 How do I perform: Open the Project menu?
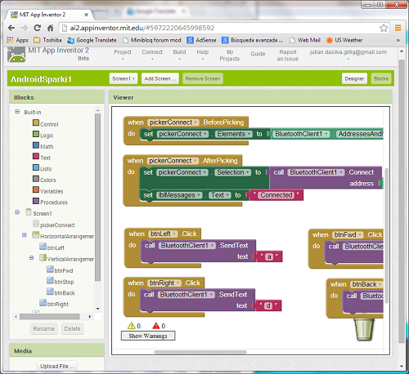tap(123, 54)
